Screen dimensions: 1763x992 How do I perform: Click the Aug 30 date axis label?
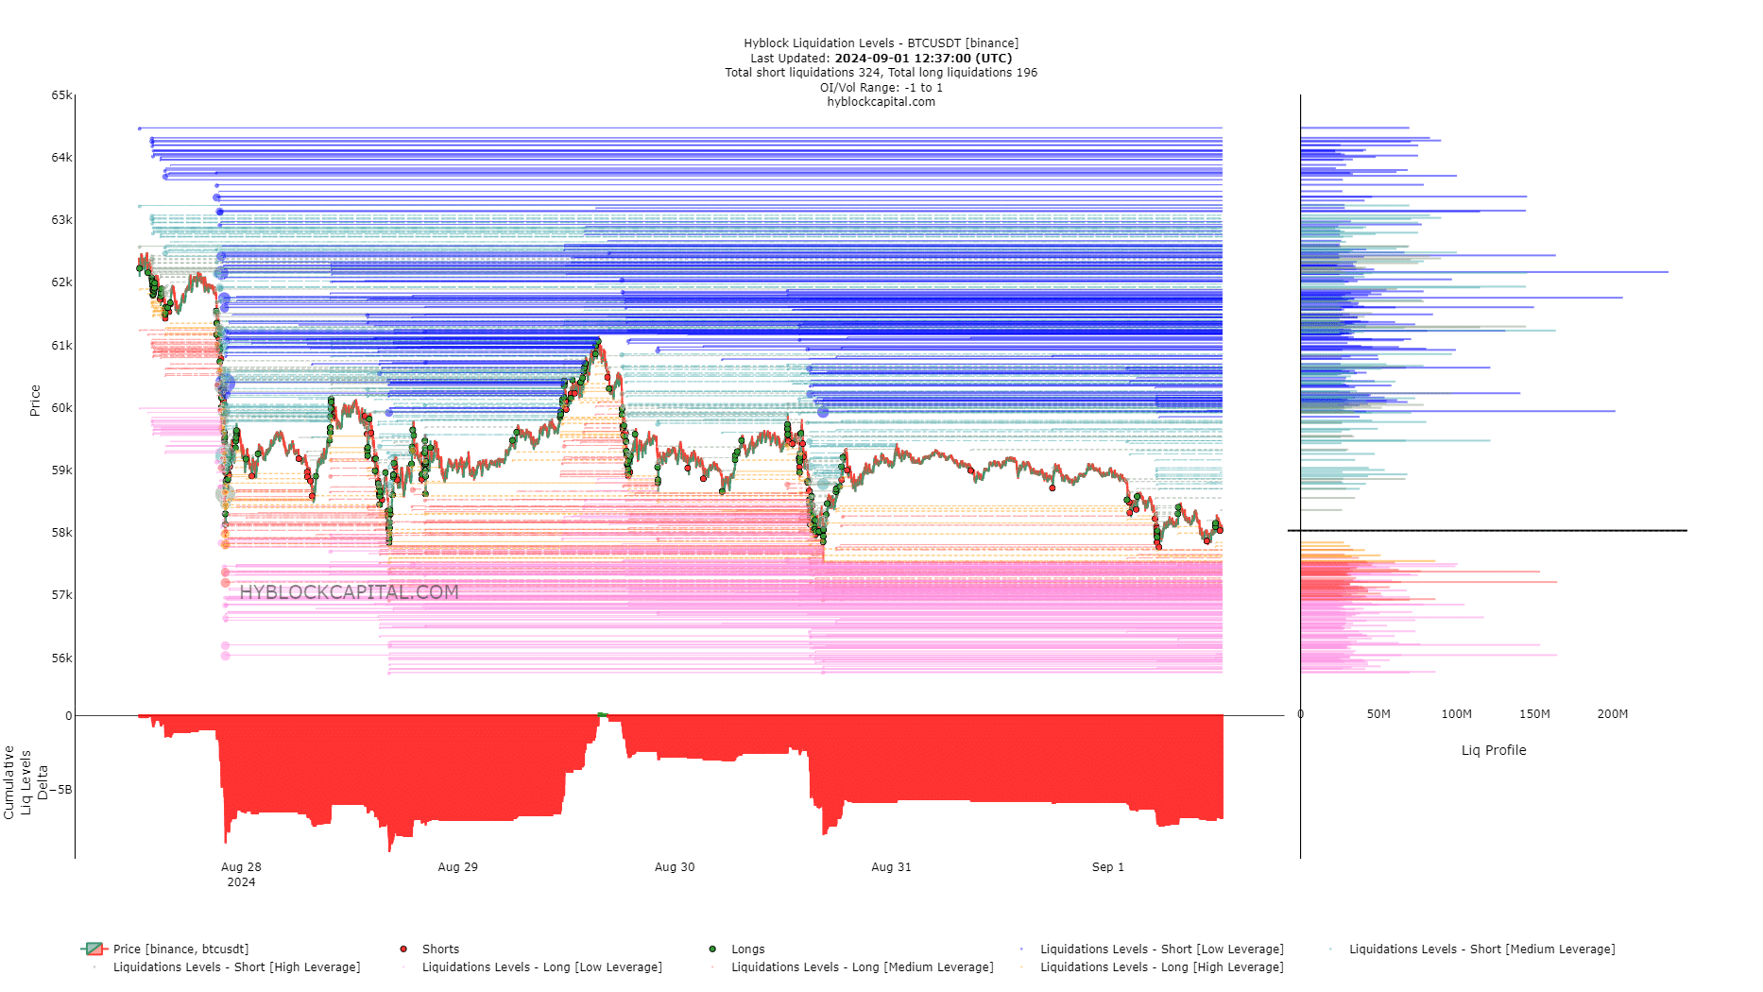click(675, 867)
